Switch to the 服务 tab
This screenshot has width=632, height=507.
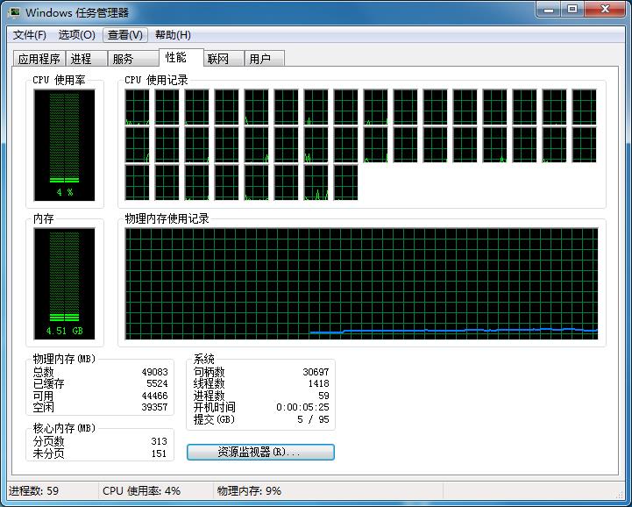tap(124, 59)
